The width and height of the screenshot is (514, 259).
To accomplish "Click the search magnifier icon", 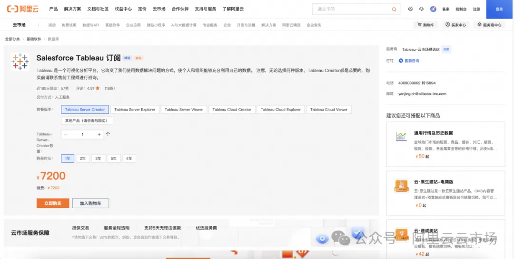I will click(394, 9).
